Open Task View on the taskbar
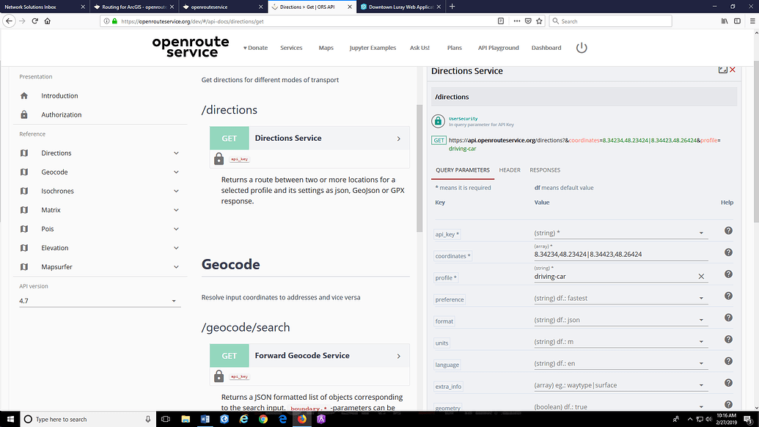The image size is (759, 427). pos(166,419)
